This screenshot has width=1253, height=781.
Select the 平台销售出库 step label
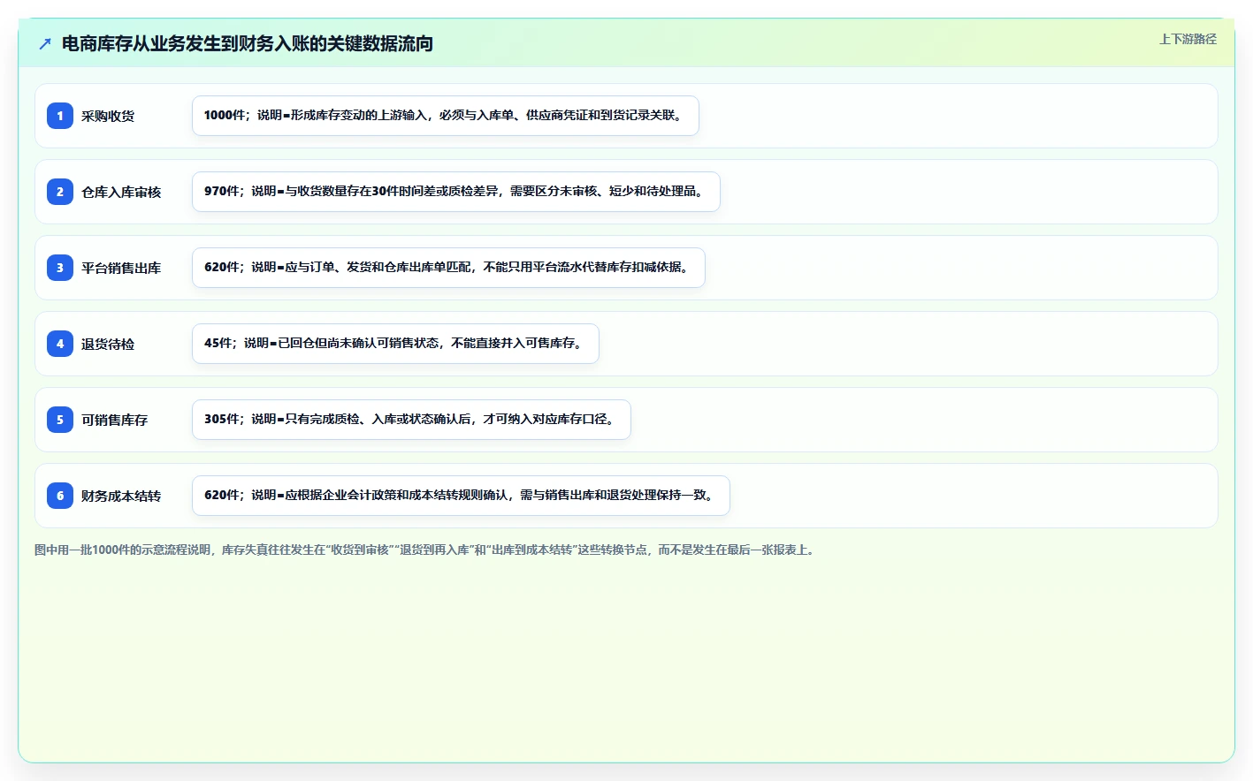121,268
